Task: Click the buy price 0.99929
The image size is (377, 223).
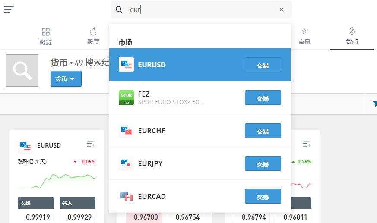Action: pos(79,217)
